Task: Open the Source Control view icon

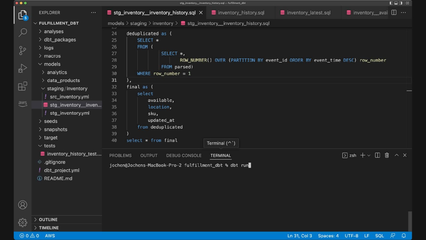Action: [23, 50]
